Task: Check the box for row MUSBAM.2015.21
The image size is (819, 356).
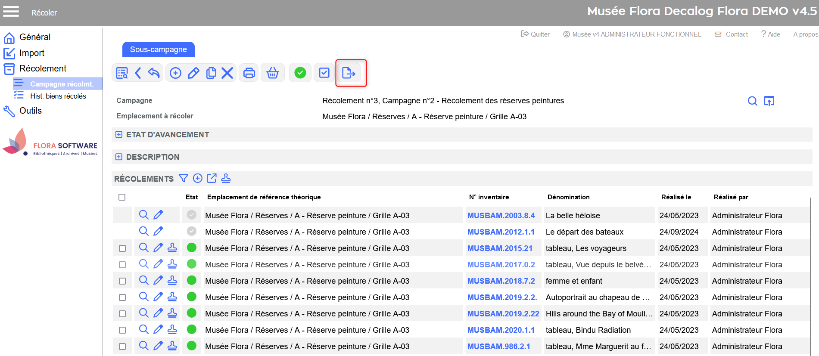Action: coord(122,248)
